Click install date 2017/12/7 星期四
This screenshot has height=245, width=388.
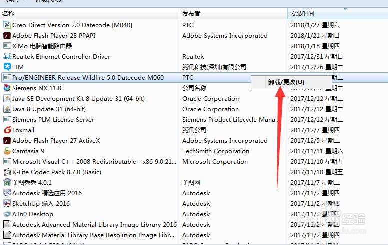click(315, 130)
